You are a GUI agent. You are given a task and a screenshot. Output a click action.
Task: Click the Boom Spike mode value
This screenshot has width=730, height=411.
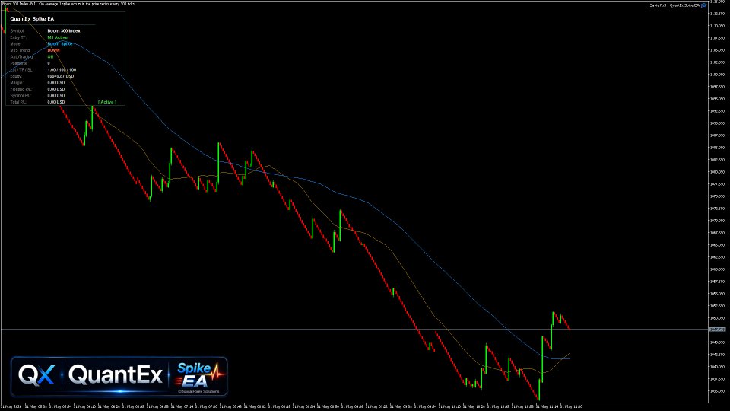(59, 44)
